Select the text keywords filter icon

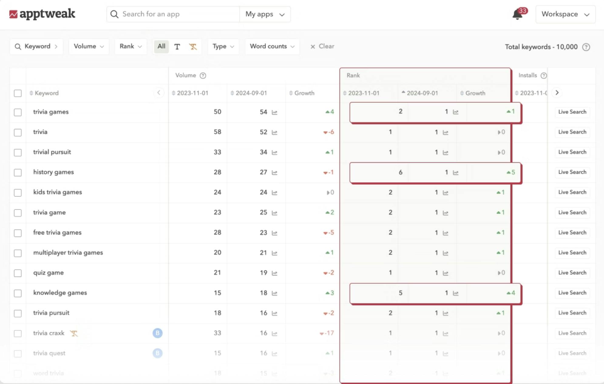(177, 46)
